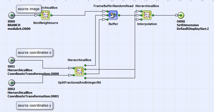
Task: Click SplitFractionalAndIntegerBit topmost output port
Action: point(85,65)
